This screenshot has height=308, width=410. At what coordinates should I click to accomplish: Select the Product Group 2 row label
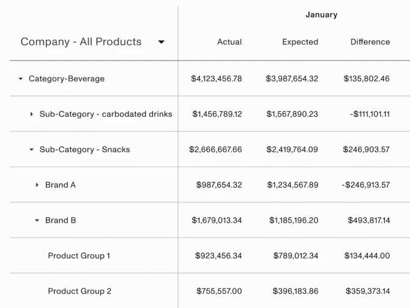tap(80, 291)
